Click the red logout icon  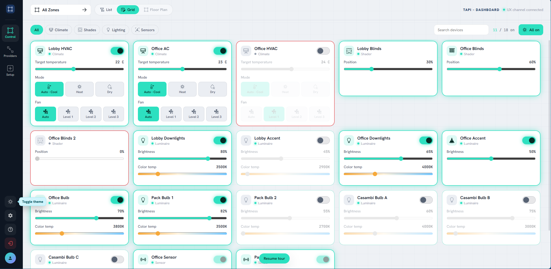pyautogui.click(x=10, y=243)
